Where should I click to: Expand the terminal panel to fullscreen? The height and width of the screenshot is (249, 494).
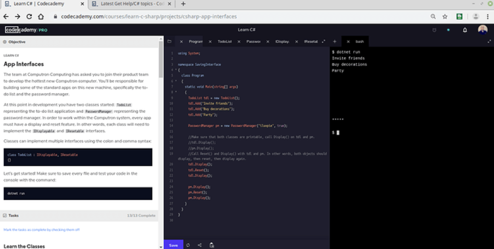click(x=489, y=41)
